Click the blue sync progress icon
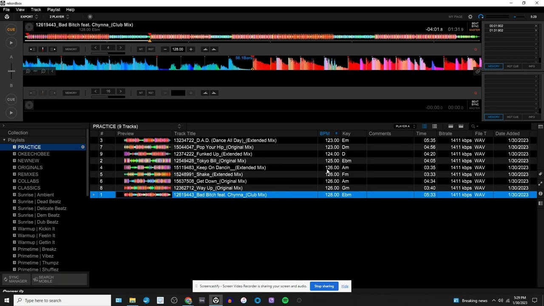Image resolution: width=544 pixels, height=306 pixels. (x=481, y=17)
